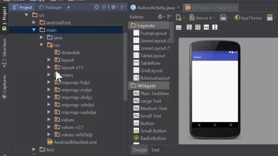Expand the java folder

click(x=41, y=37)
